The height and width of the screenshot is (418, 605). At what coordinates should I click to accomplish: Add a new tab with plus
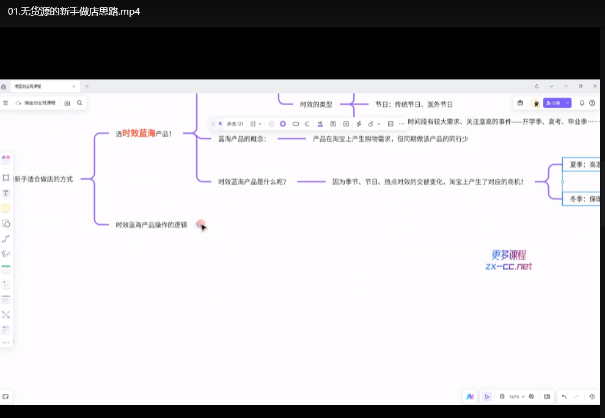(x=87, y=86)
